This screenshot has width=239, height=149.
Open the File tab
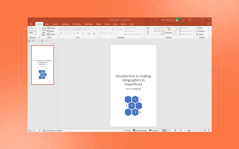click(x=31, y=24)
